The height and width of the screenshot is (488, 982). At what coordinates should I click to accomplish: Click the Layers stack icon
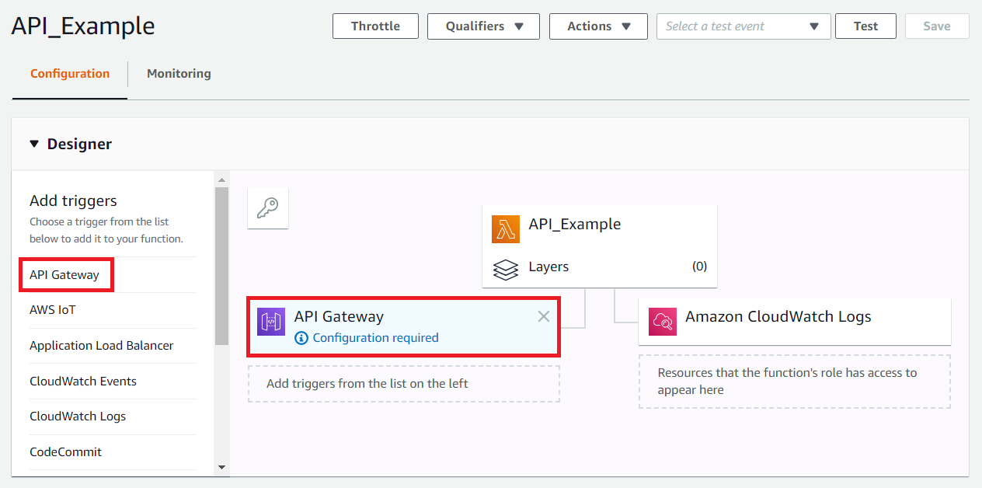(506, 269)
